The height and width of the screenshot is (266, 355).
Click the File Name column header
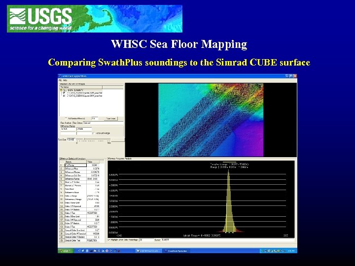click(81, 87)
